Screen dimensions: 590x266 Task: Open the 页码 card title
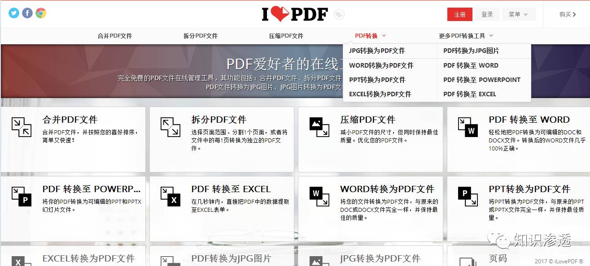498,259
